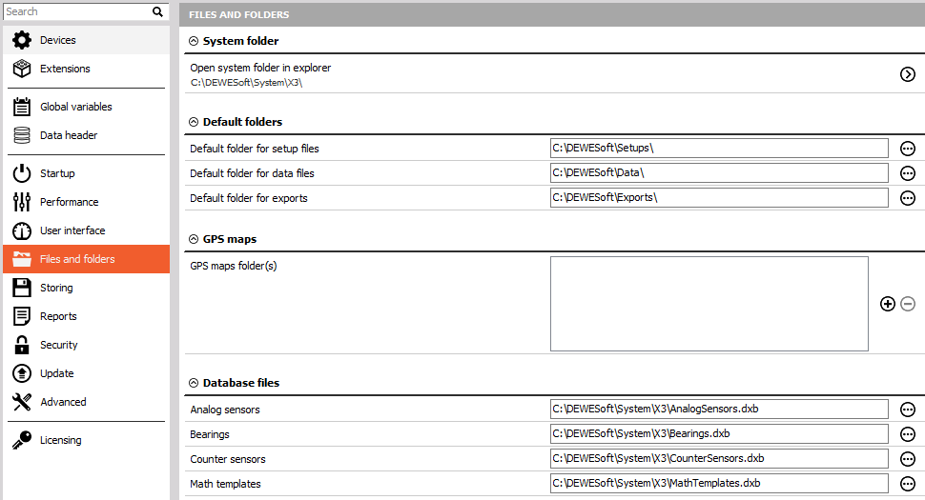This screenshot has height=500, width=925.
Task: Open Global variables clipboard icon
Action: (x=22, y=107)
